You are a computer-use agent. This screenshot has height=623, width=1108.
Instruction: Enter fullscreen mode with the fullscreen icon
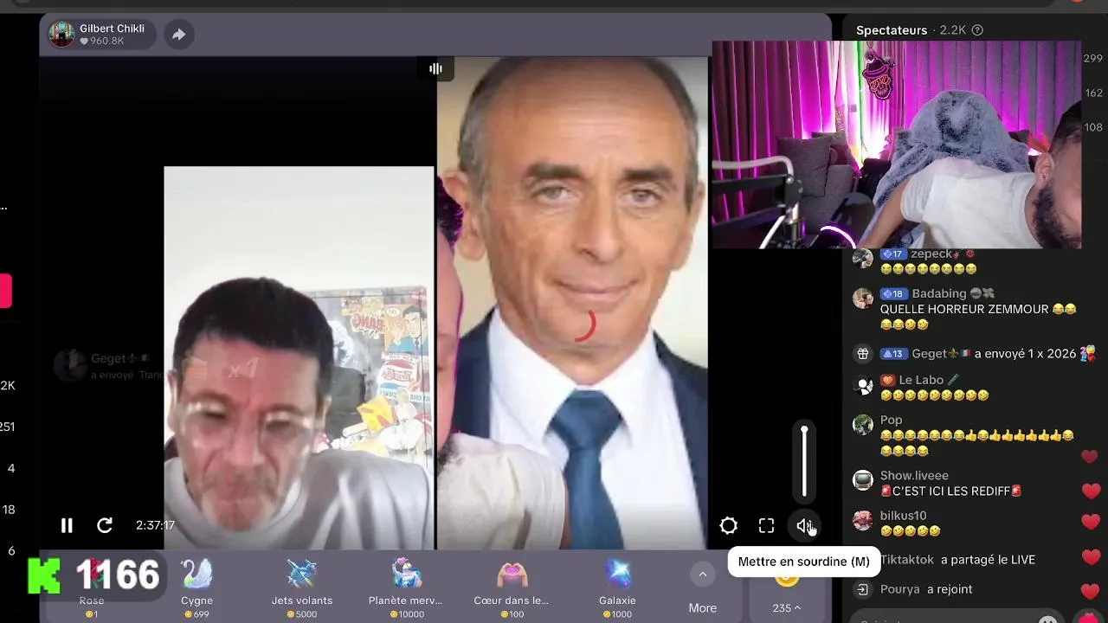(x=766, y=525)
